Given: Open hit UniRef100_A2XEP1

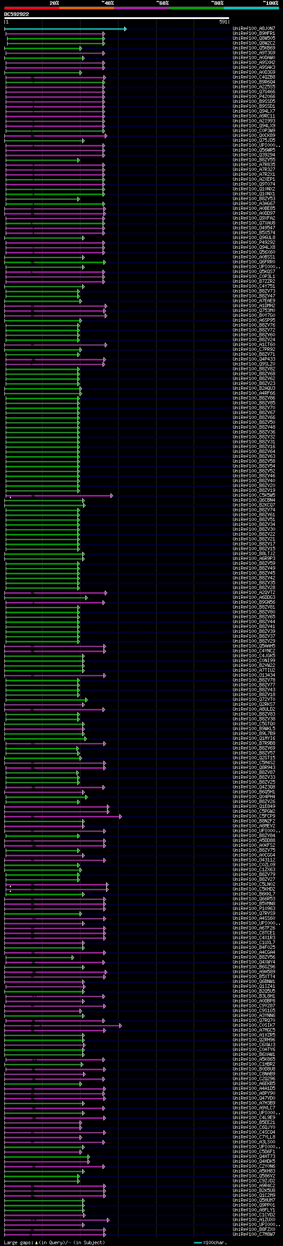Looking at the screenshot, I should point(254,179).
